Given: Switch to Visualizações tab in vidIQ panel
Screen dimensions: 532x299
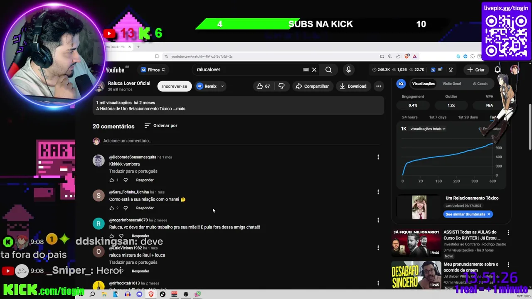Looking at the screenshot, I should pyautogui.click(x=423, y=83).
